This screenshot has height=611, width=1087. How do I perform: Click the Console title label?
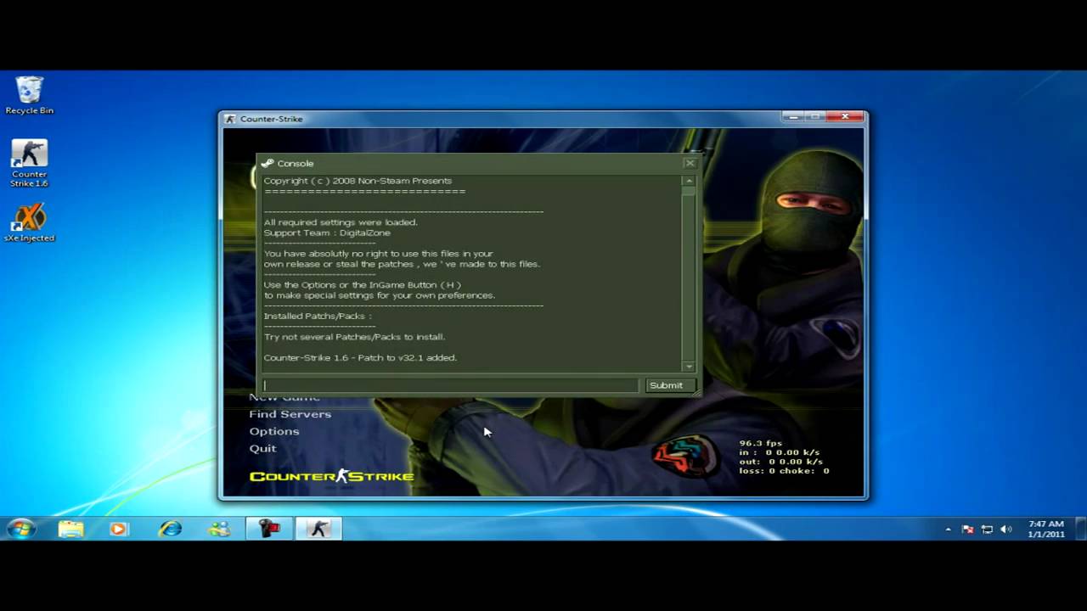296,163
